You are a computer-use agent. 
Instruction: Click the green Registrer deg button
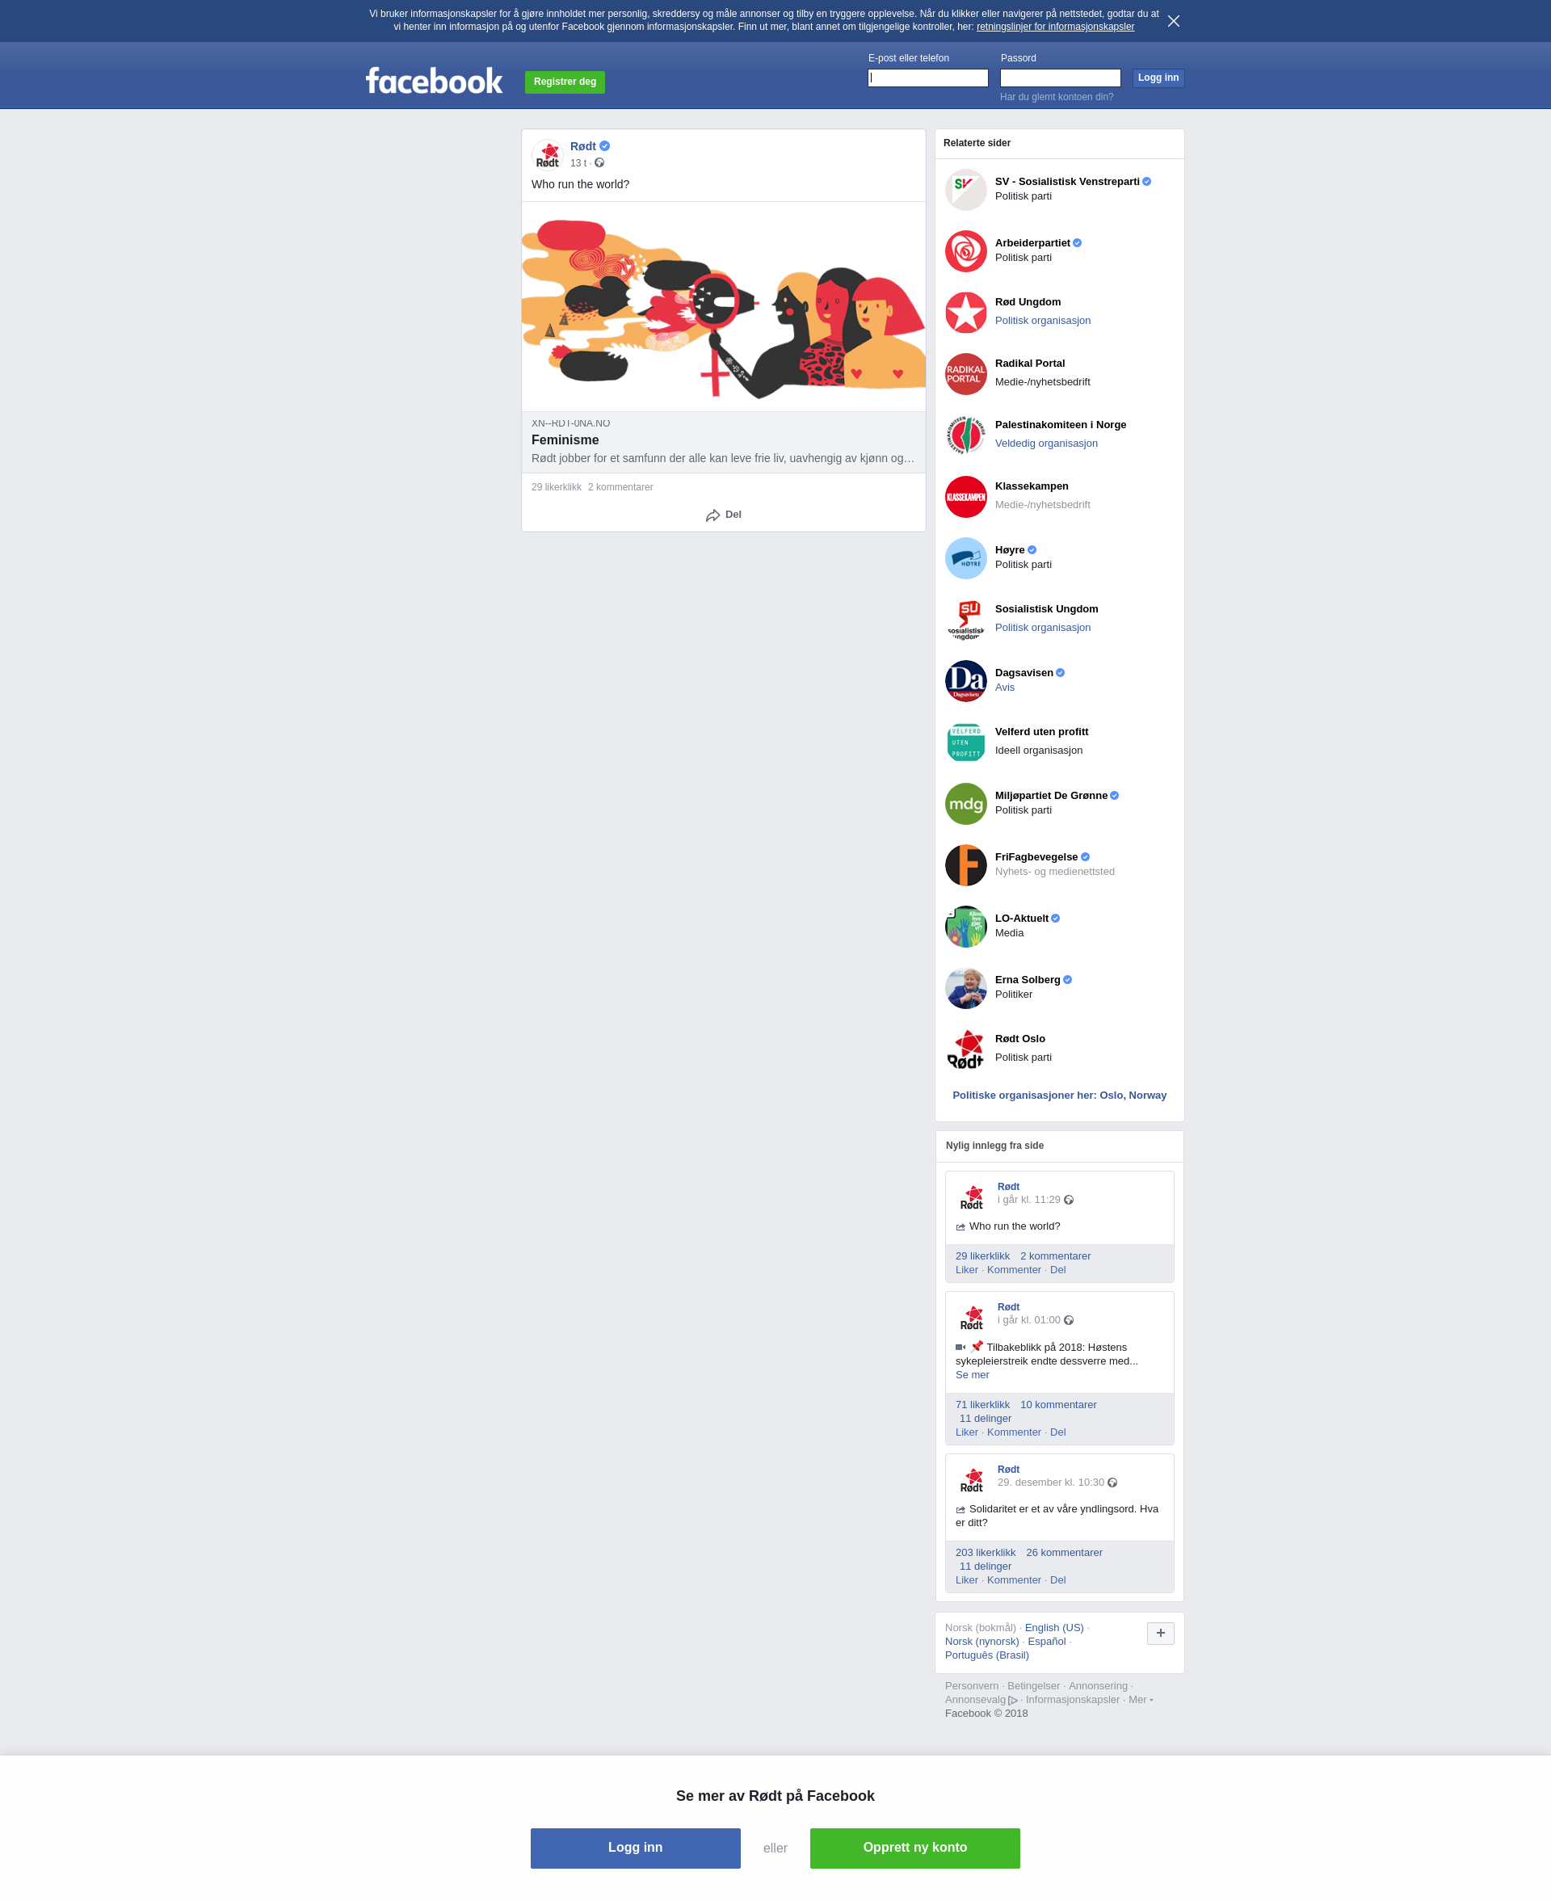pyautogui.click(x=565, y=82)
